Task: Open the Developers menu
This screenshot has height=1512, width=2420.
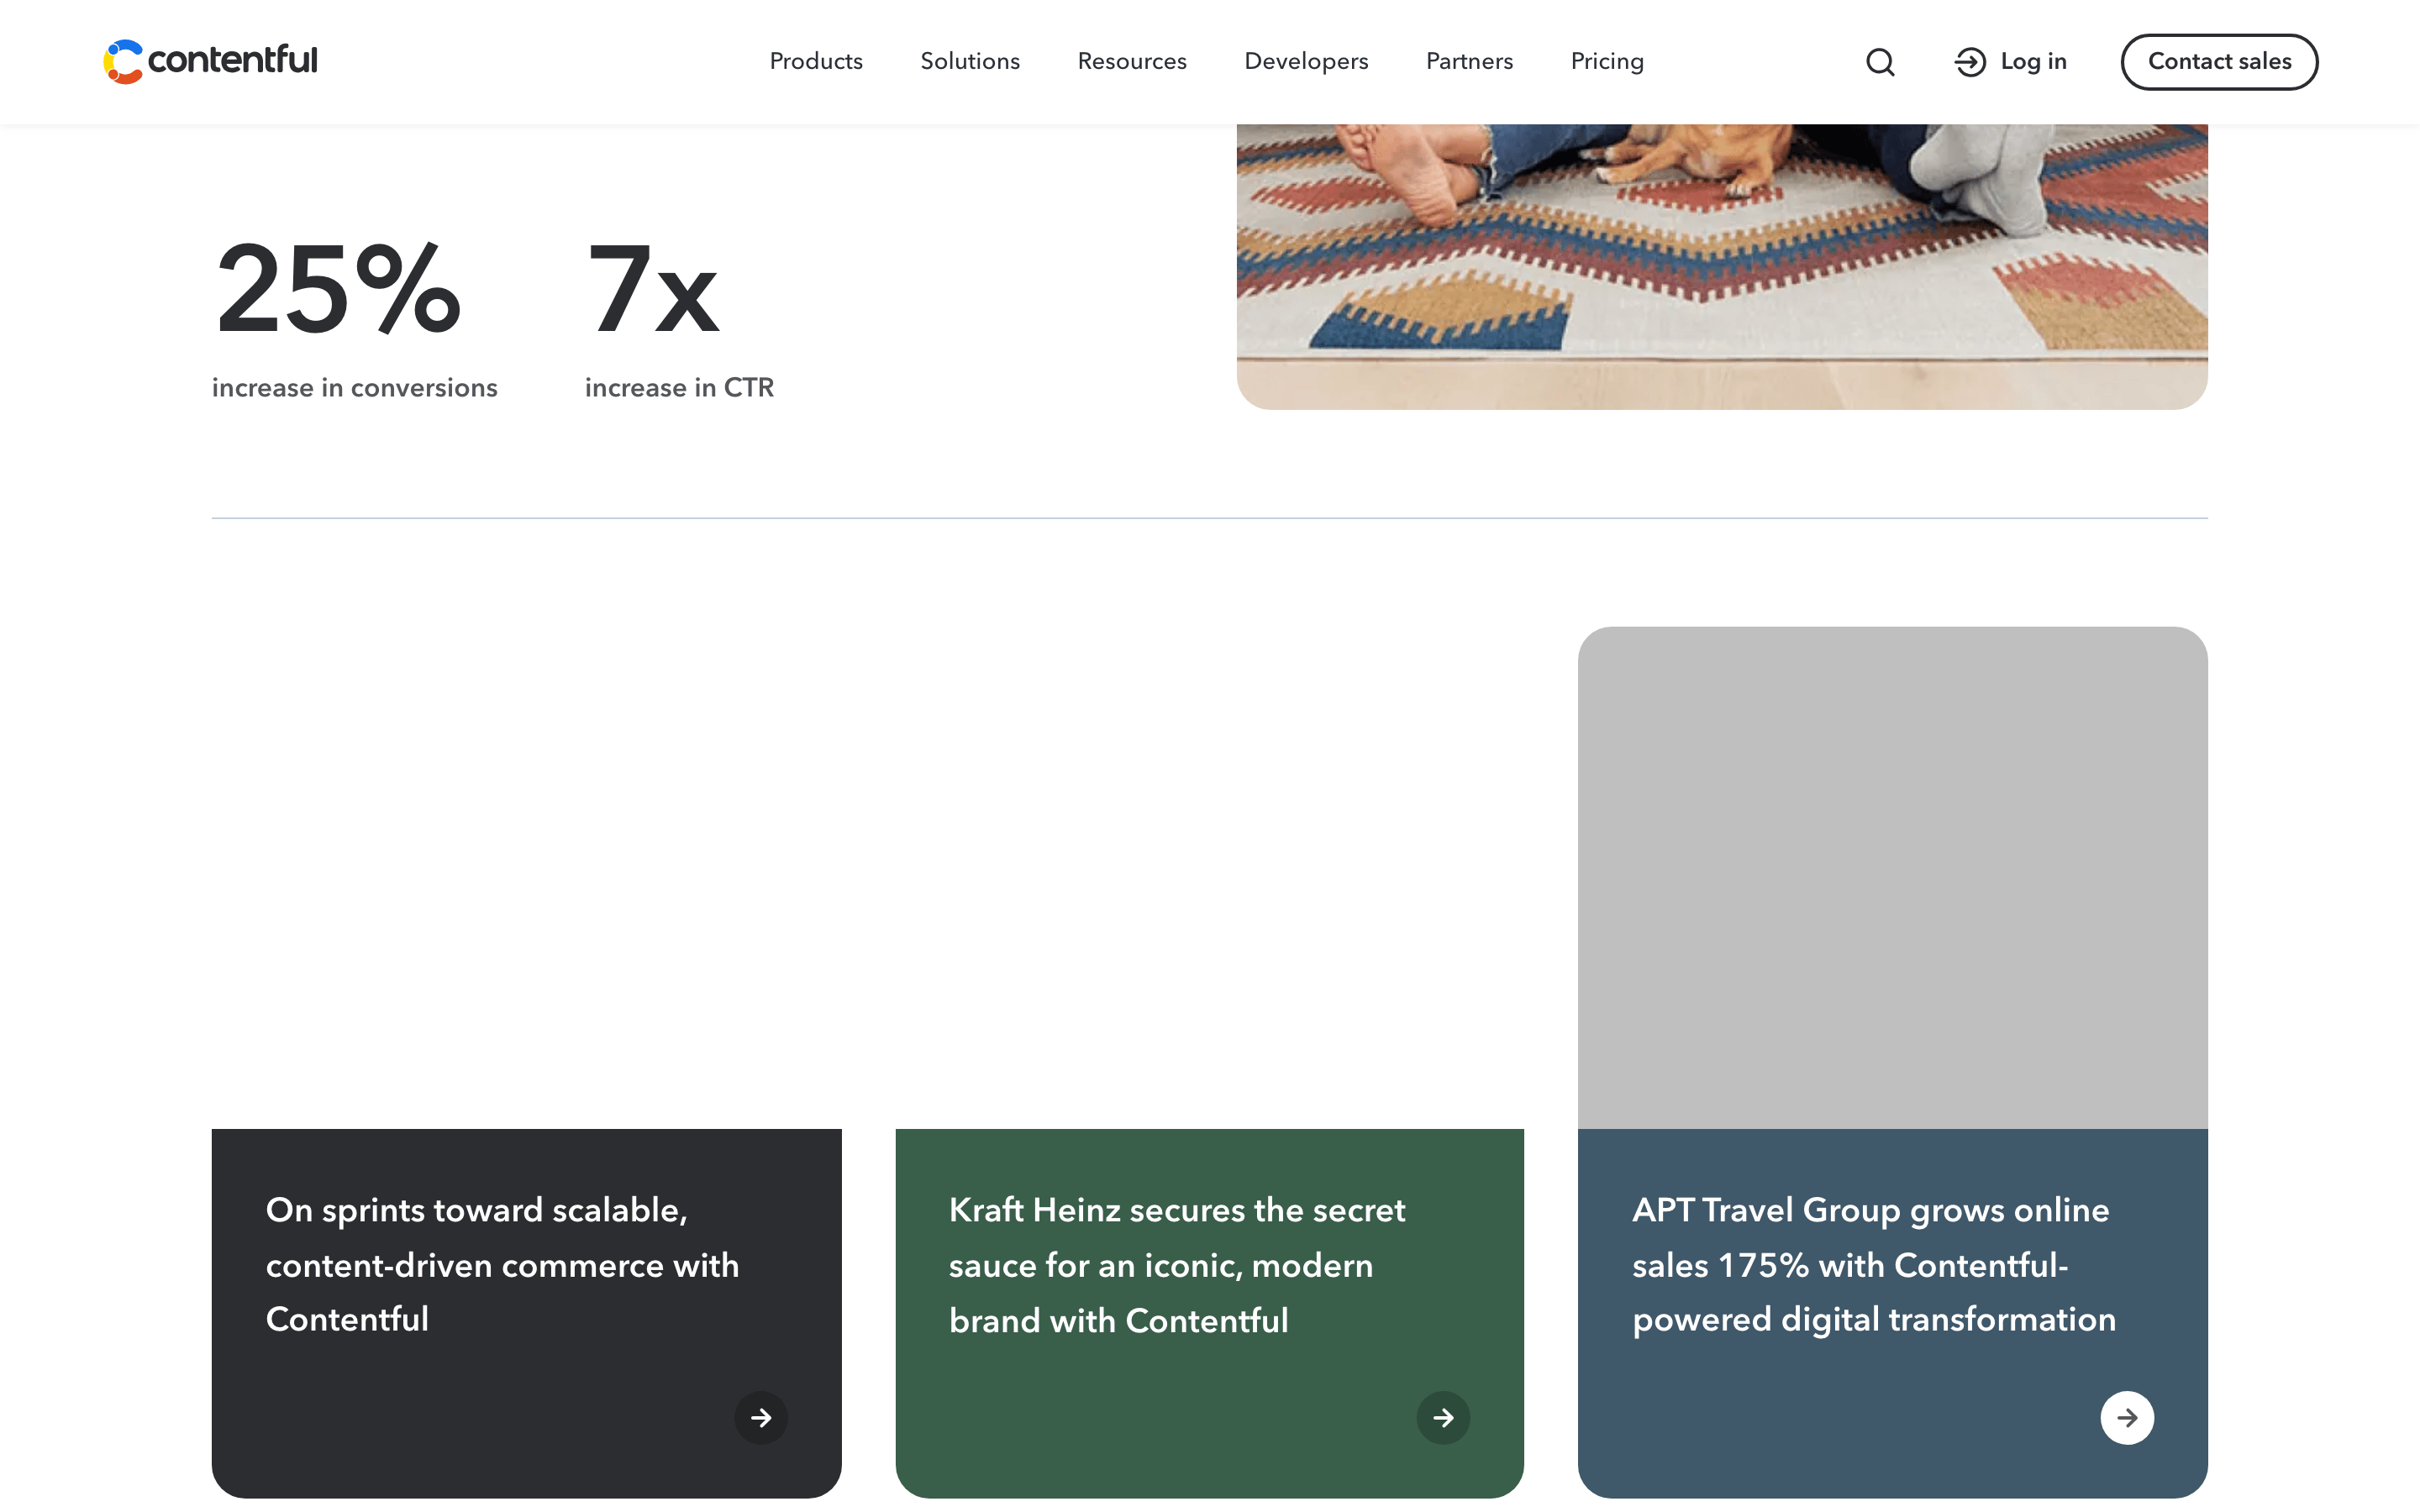Action: tap(1306, 61)
